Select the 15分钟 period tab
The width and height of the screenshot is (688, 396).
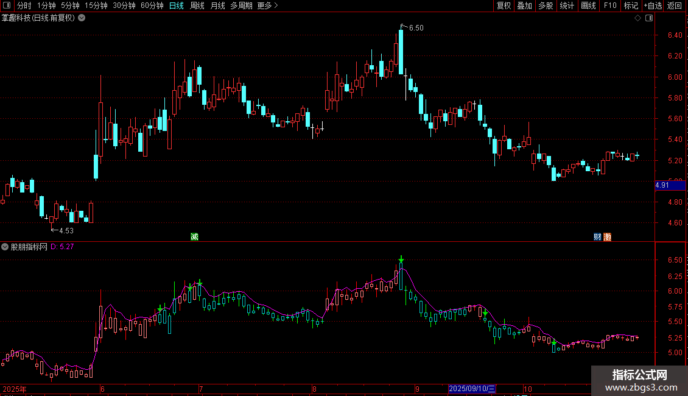[96, 5]
